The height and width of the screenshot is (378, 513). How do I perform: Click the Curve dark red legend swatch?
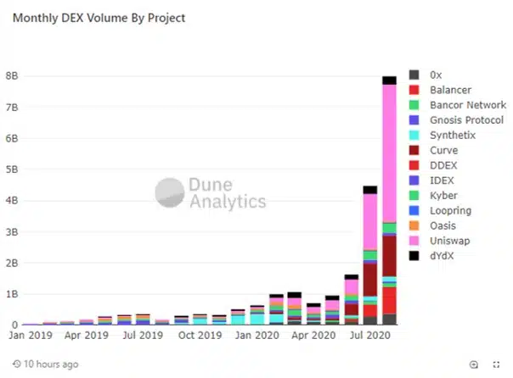414,150
